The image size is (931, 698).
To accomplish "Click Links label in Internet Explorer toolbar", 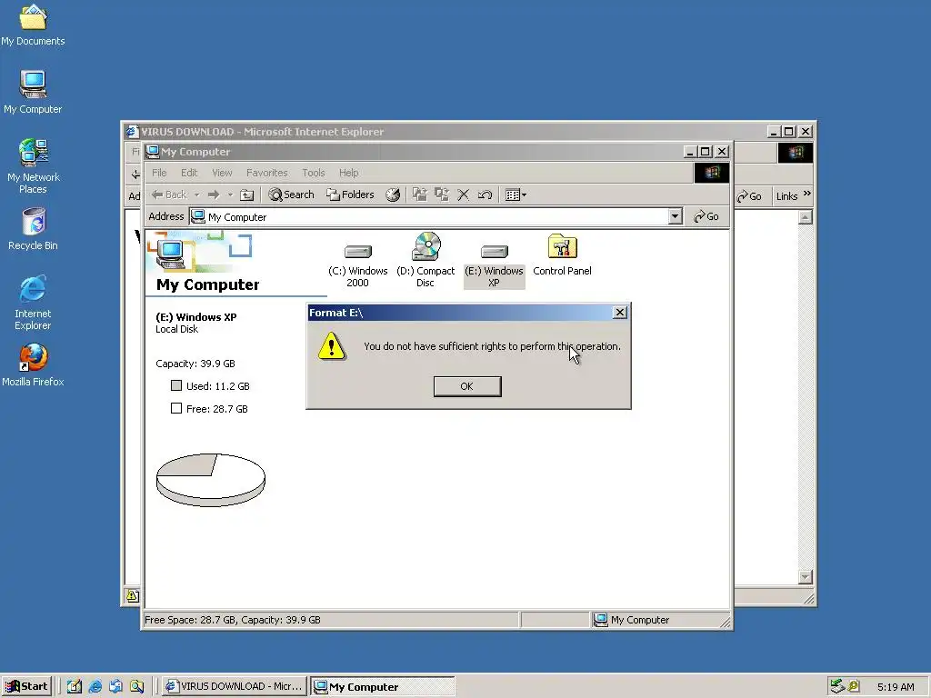I will 786,196.
